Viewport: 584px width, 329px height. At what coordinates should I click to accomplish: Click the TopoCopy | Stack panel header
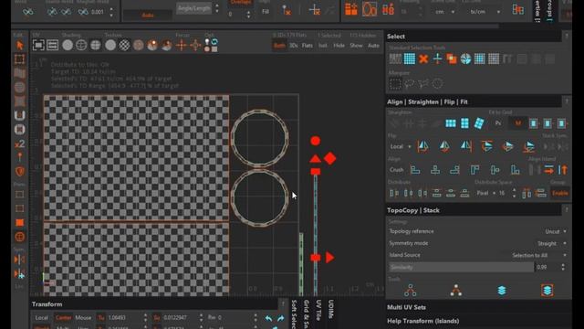click(474, 210)
